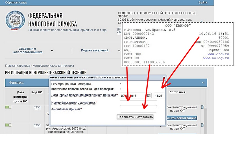Click heading Регистрация контрольно-кассовой техники
The height and width of the screenshot is (154, 240).
tap(46, 72)
